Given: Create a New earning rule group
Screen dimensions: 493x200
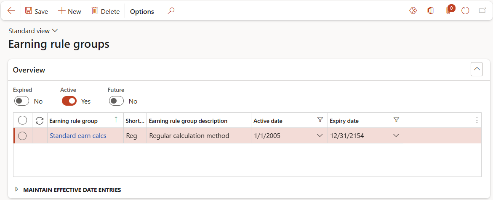Looking at the screenshot, I should tap(69, 11).
